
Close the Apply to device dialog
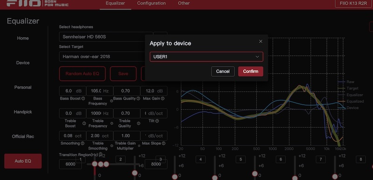point(261,41)
